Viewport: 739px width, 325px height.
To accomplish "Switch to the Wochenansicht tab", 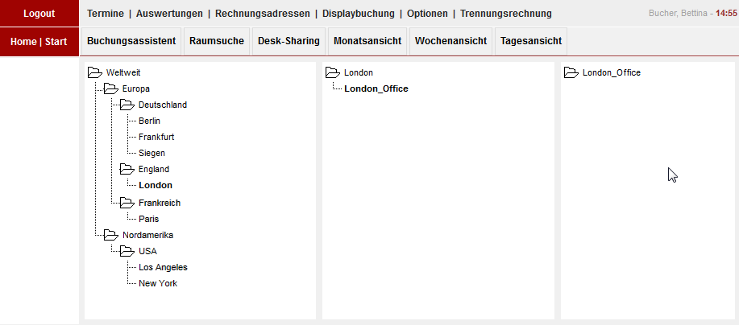I will click(451, 41).
